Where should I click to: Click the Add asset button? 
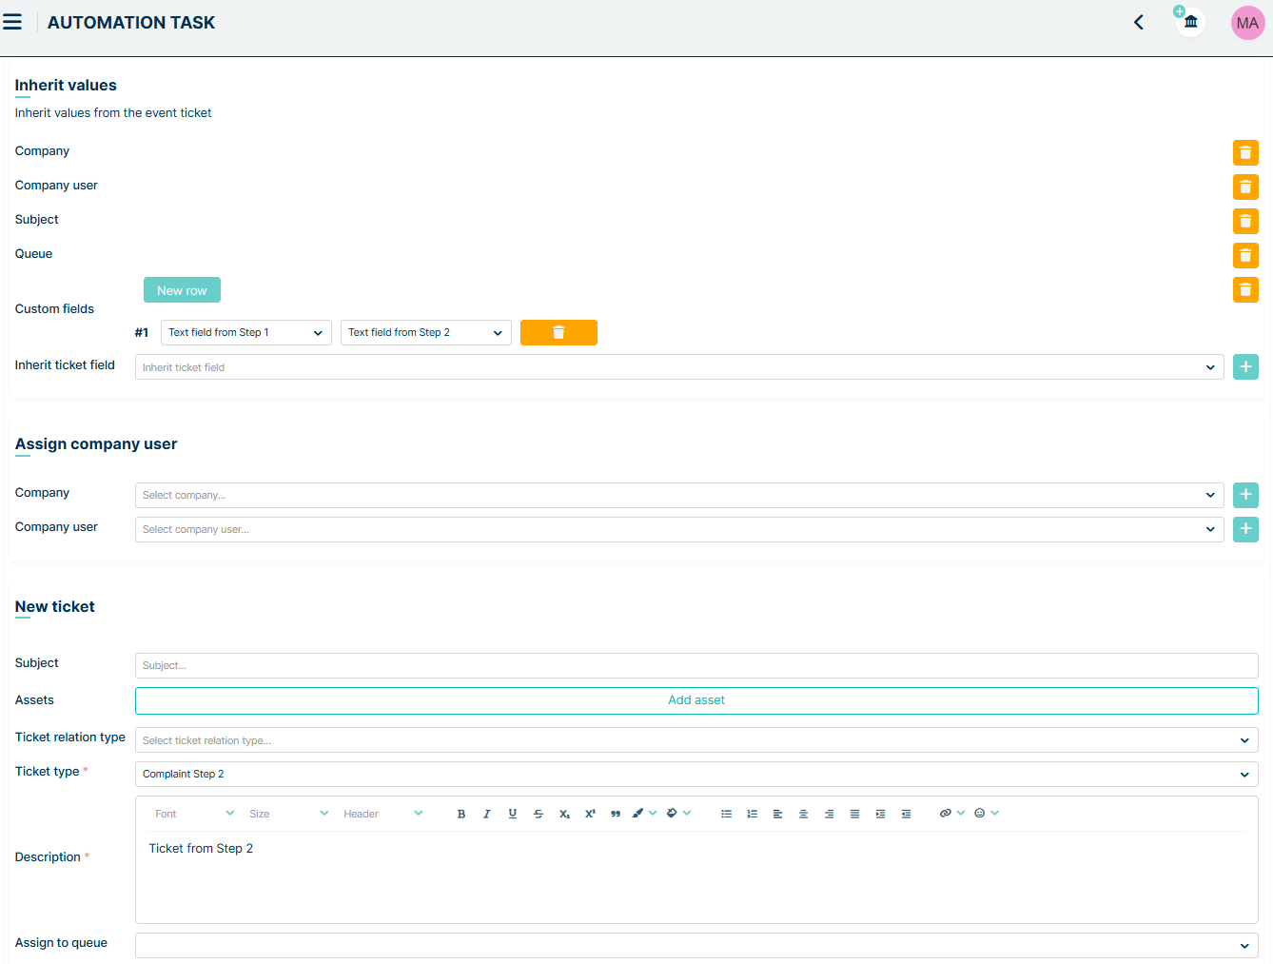695,700
